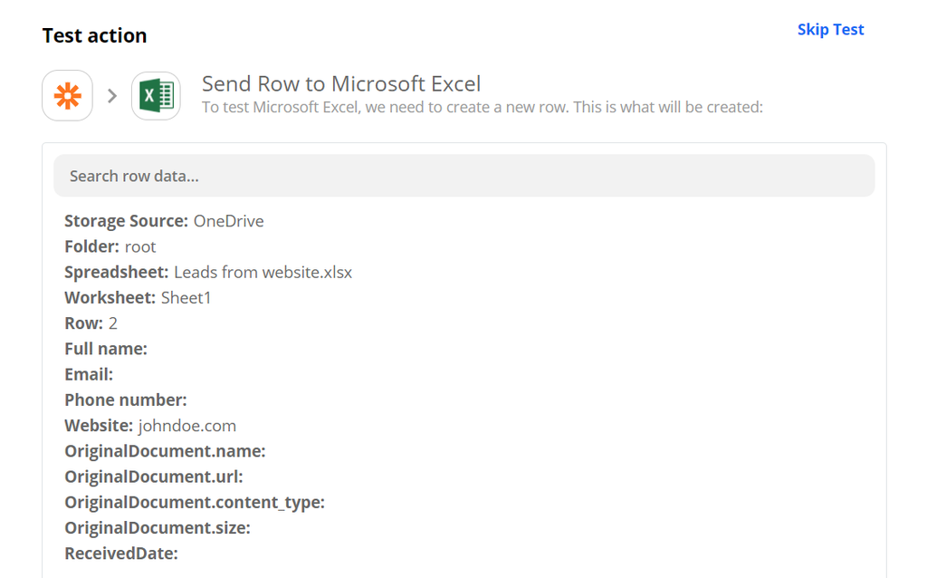Click the Test action title
The width and height of the screenshot is (927, 578).
[94, 35]
